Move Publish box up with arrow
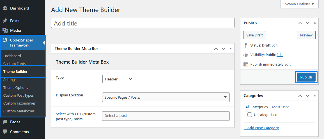324x139 pixels. (300, 23)
